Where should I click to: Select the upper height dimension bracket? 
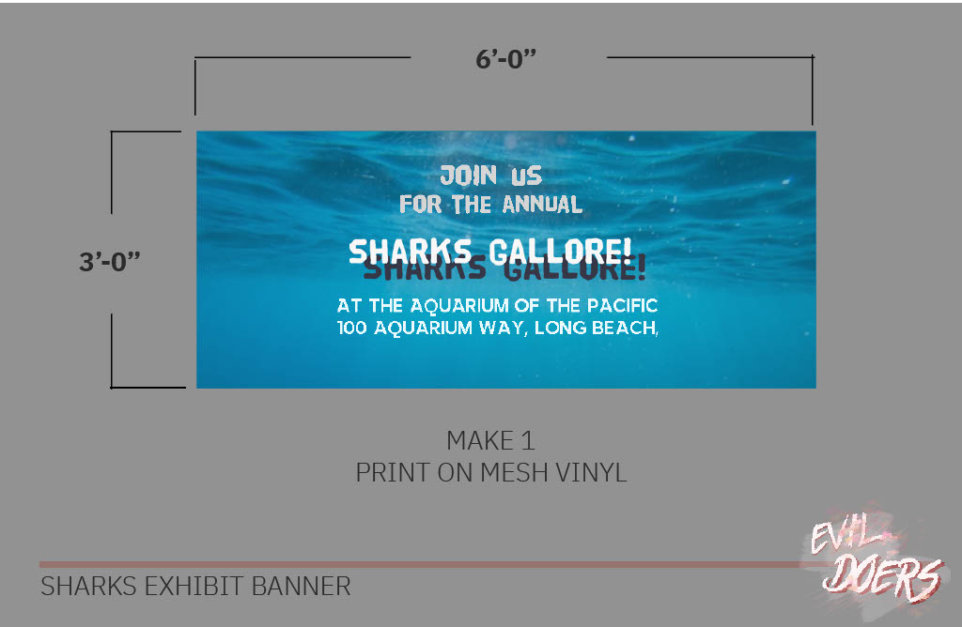(113, 169)
